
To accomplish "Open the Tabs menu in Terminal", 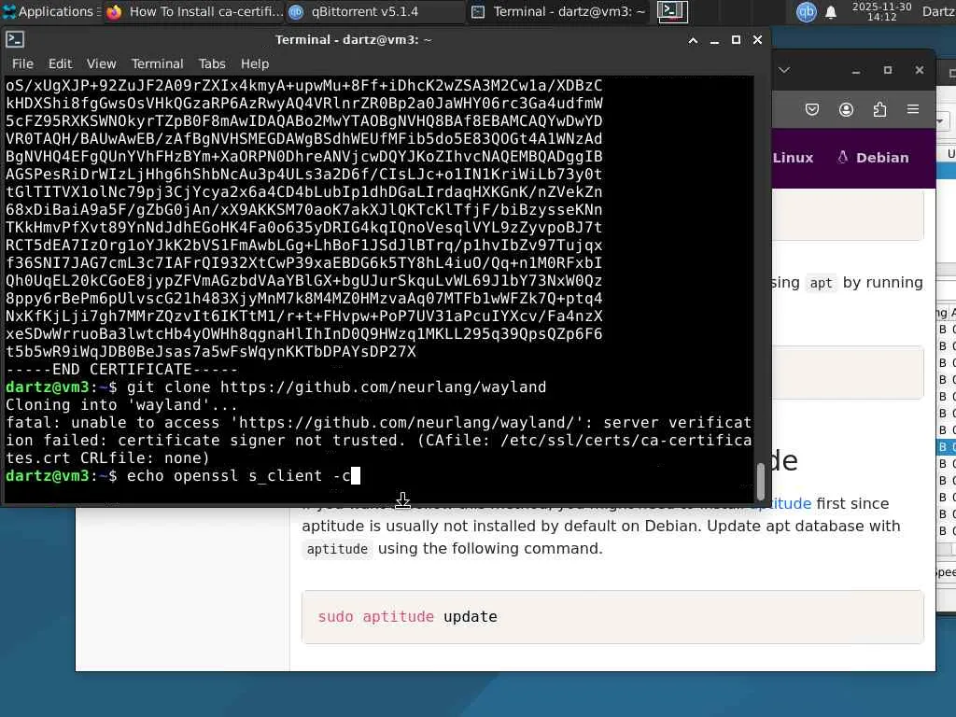I will click(212, 63).
